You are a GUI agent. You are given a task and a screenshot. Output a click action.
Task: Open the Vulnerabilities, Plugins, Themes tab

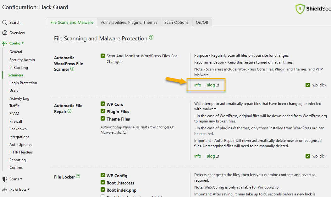pyautogui.click(x=129, y=22)
